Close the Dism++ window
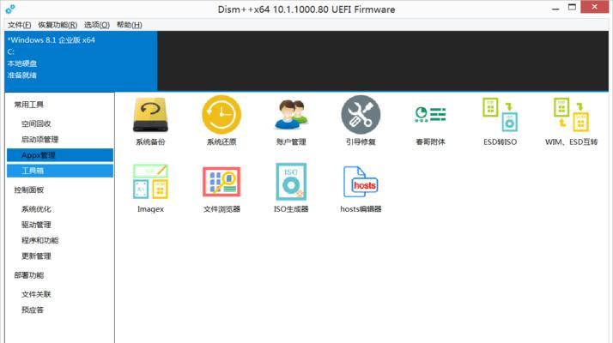Screen dimensions: 613x343 pos(595,7)
